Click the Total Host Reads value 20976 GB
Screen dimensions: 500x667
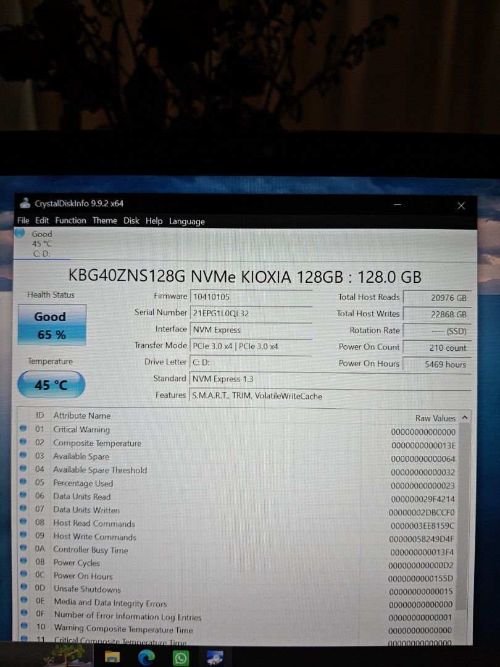(437, 298)
